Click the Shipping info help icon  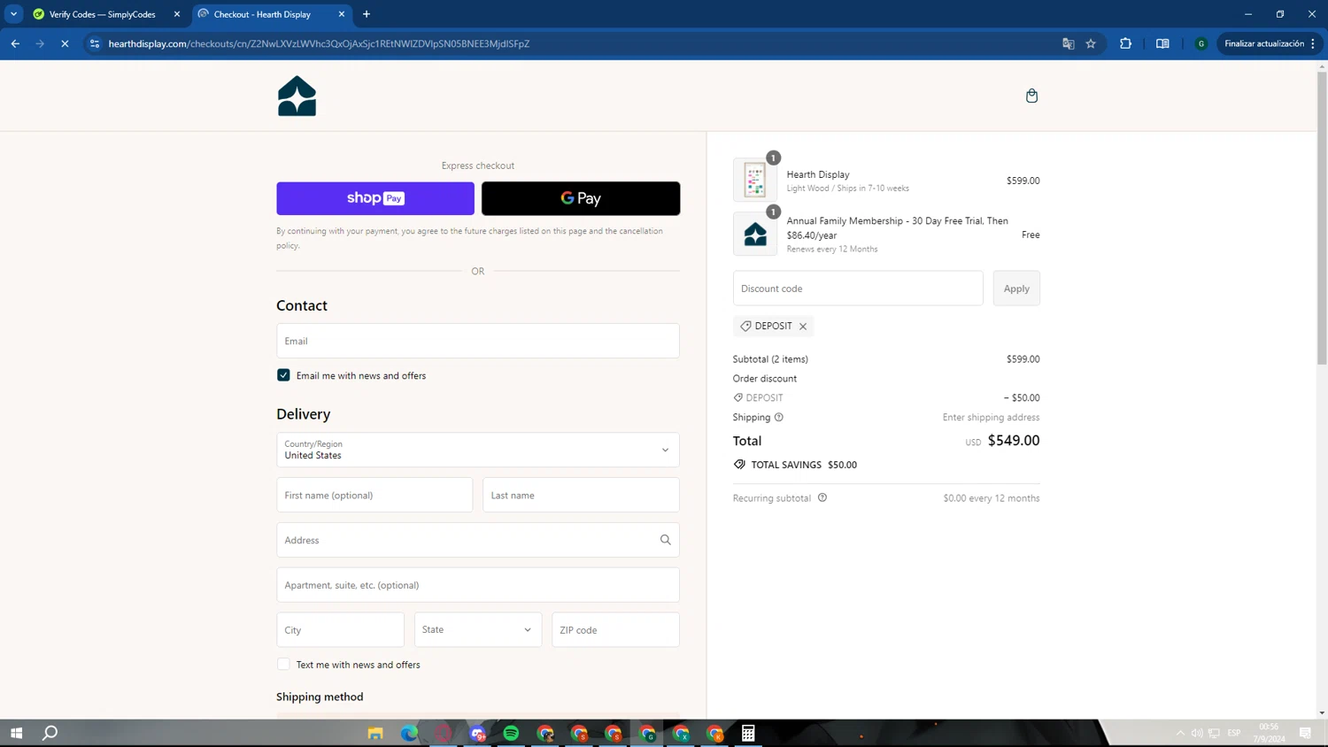(779, 417)
